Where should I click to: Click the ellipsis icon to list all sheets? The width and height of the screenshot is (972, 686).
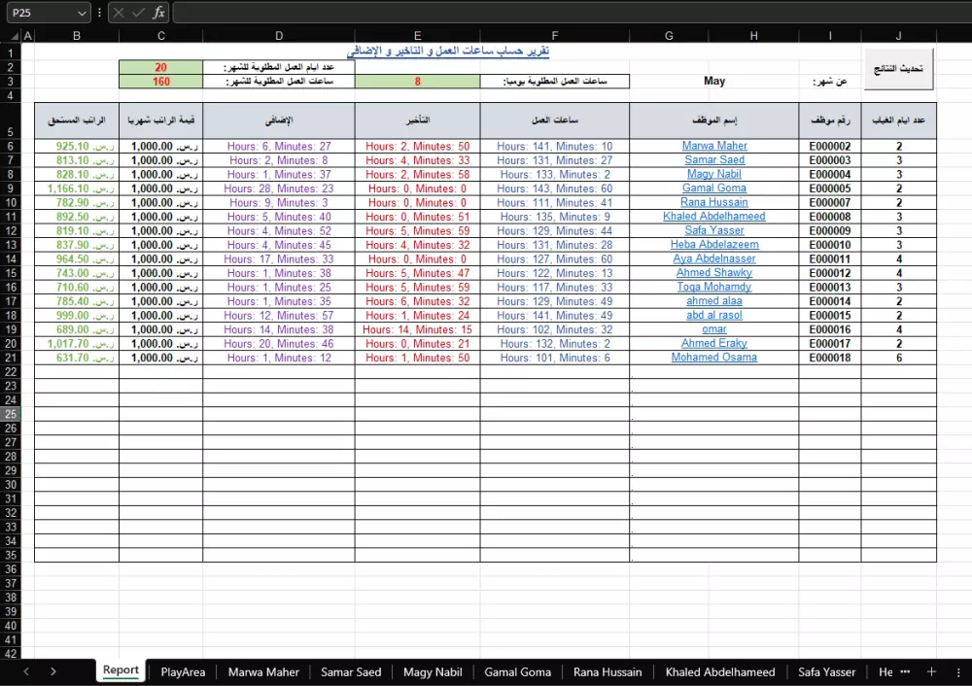point(907,671)
